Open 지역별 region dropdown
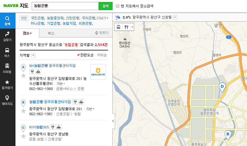 click(x=33, y=55)
